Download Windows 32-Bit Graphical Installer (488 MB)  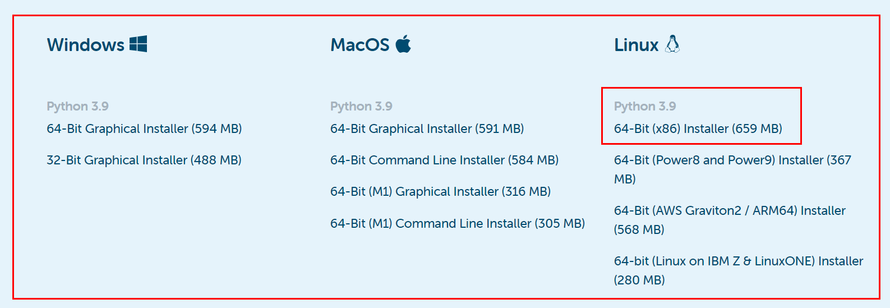click(144, 160)
